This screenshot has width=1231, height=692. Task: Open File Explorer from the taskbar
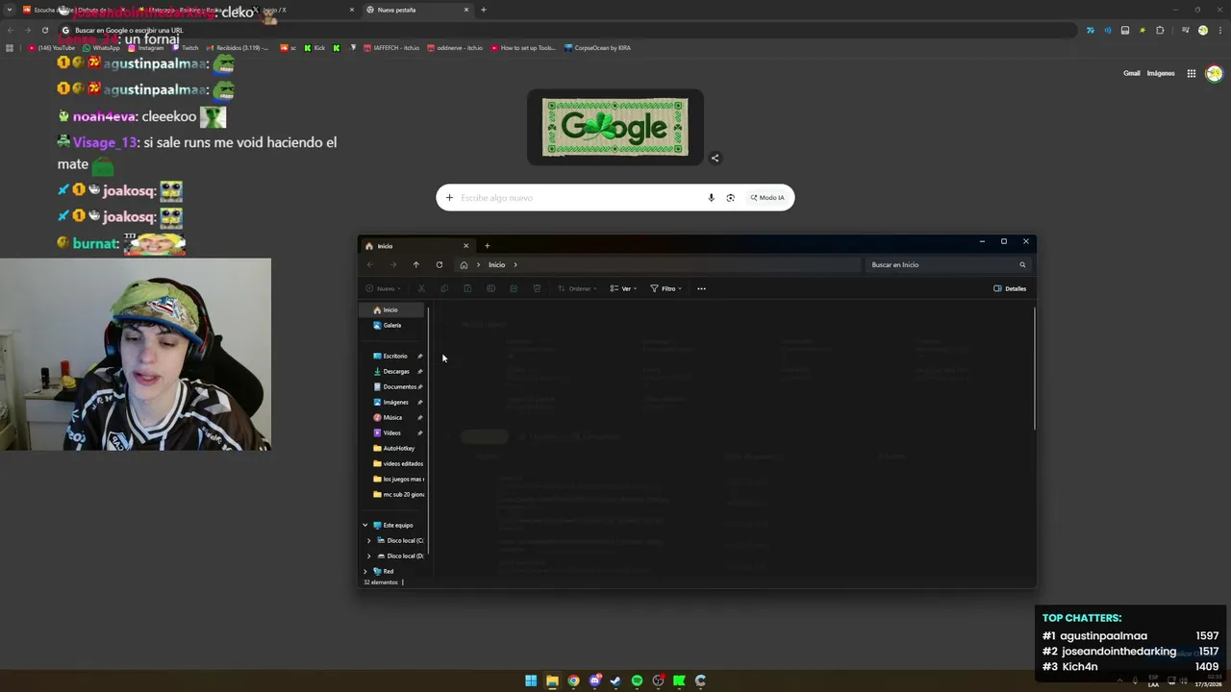pos(552,680)
